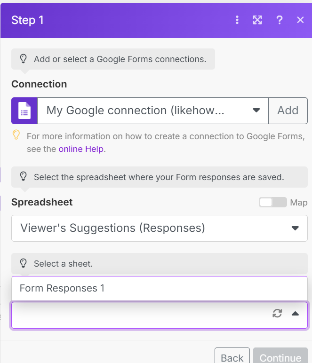
Task: Close the Step 1 dialog
Action: pos(300,20)
